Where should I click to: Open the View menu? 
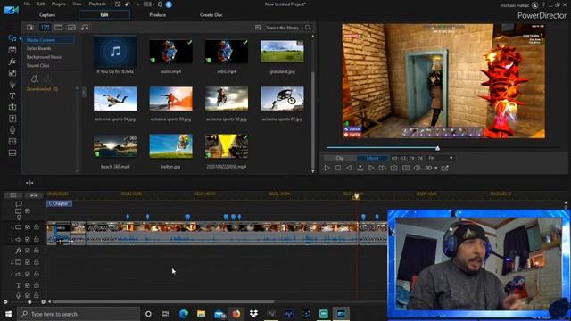(x=77, y=4)
